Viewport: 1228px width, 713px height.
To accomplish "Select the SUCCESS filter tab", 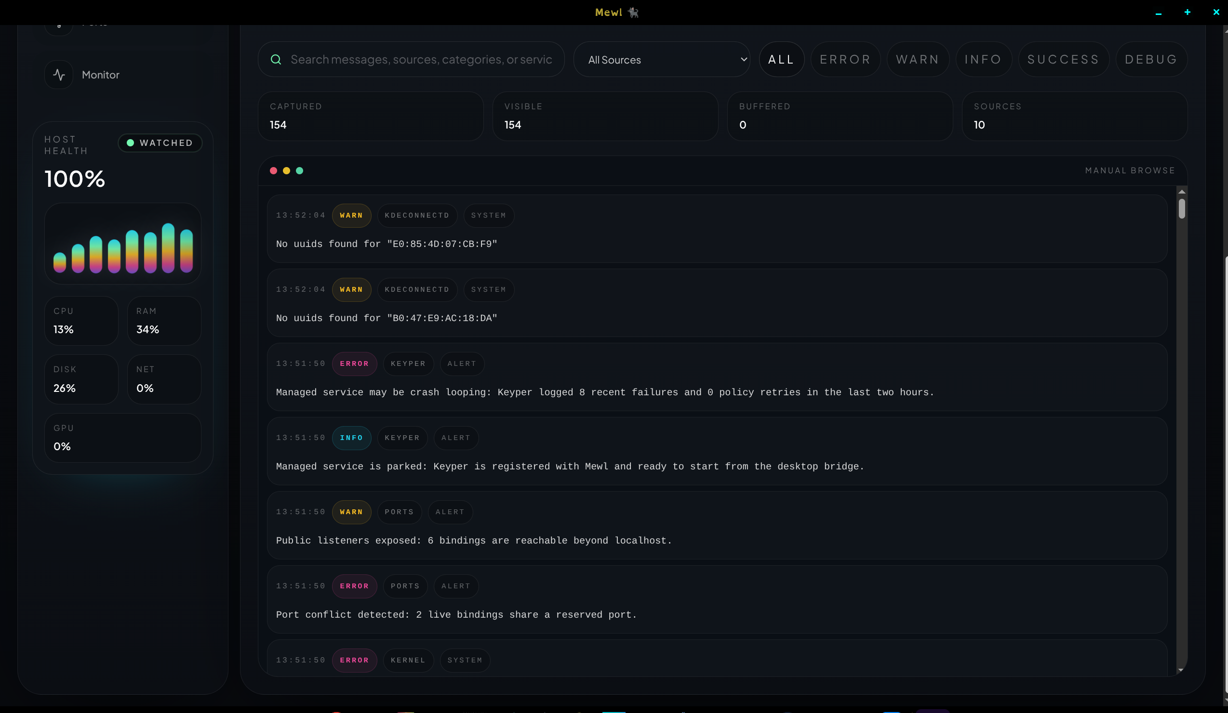I will coord(1063,59).
